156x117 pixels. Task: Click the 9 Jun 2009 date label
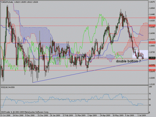130,115
